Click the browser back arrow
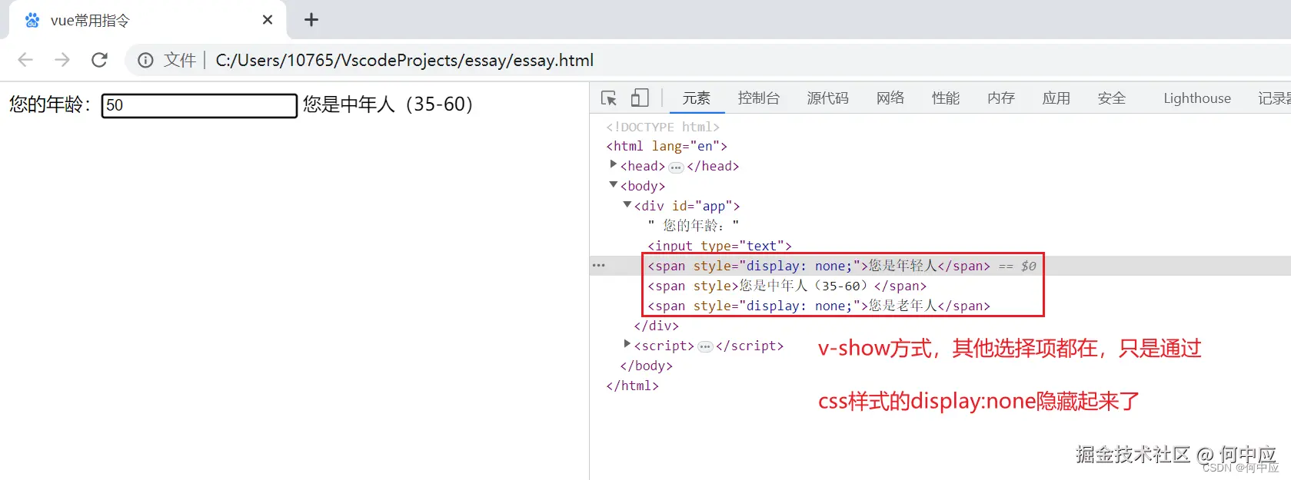The image size is (1291, 480). [25, 60]
